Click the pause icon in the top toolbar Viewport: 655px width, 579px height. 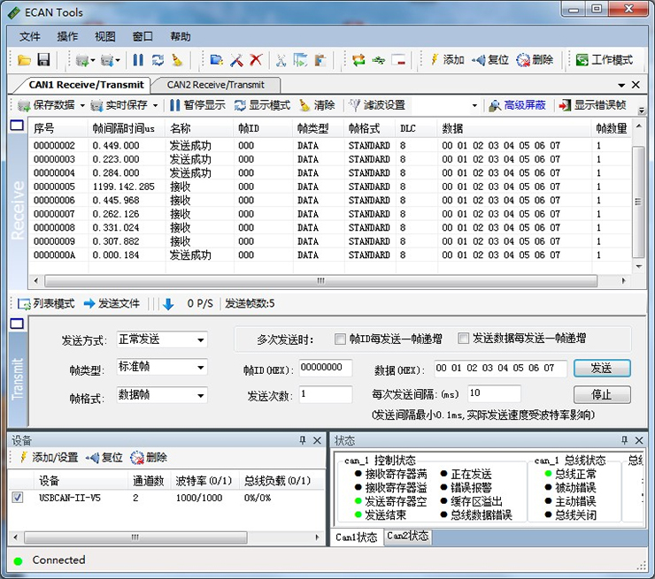pyautogui.click(x=138, y=60)
